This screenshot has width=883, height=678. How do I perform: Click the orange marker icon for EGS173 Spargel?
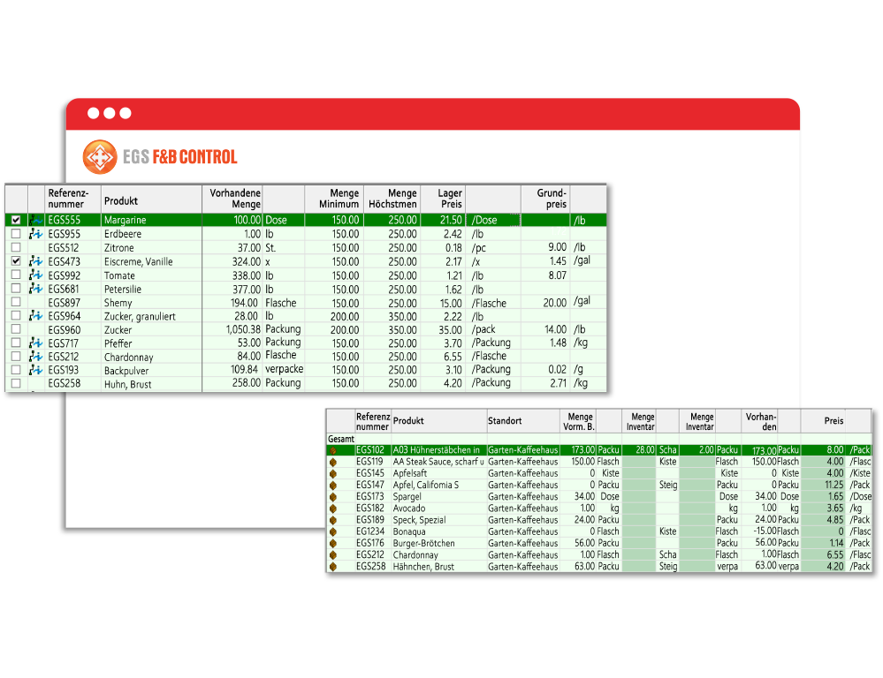[333, 497]
